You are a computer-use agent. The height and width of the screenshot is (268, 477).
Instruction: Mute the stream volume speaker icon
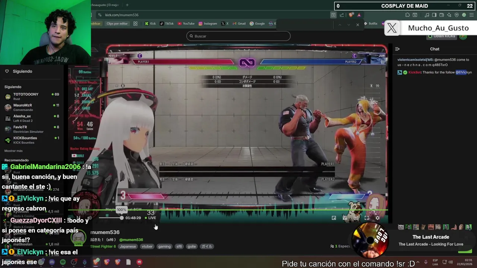(89, 218)
